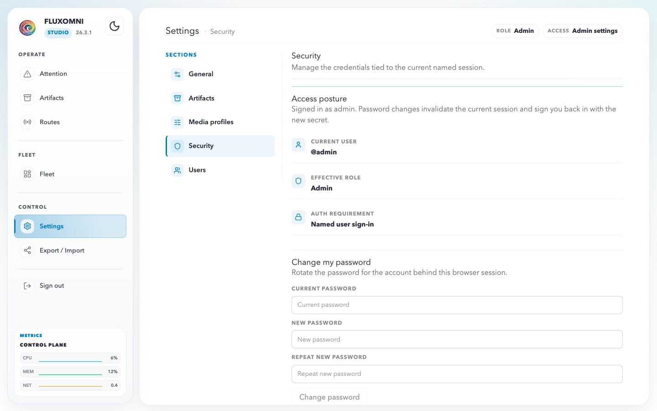The image size is (657, 411).
Task: Click the Fleet grid icon
Action: point(27,174)
